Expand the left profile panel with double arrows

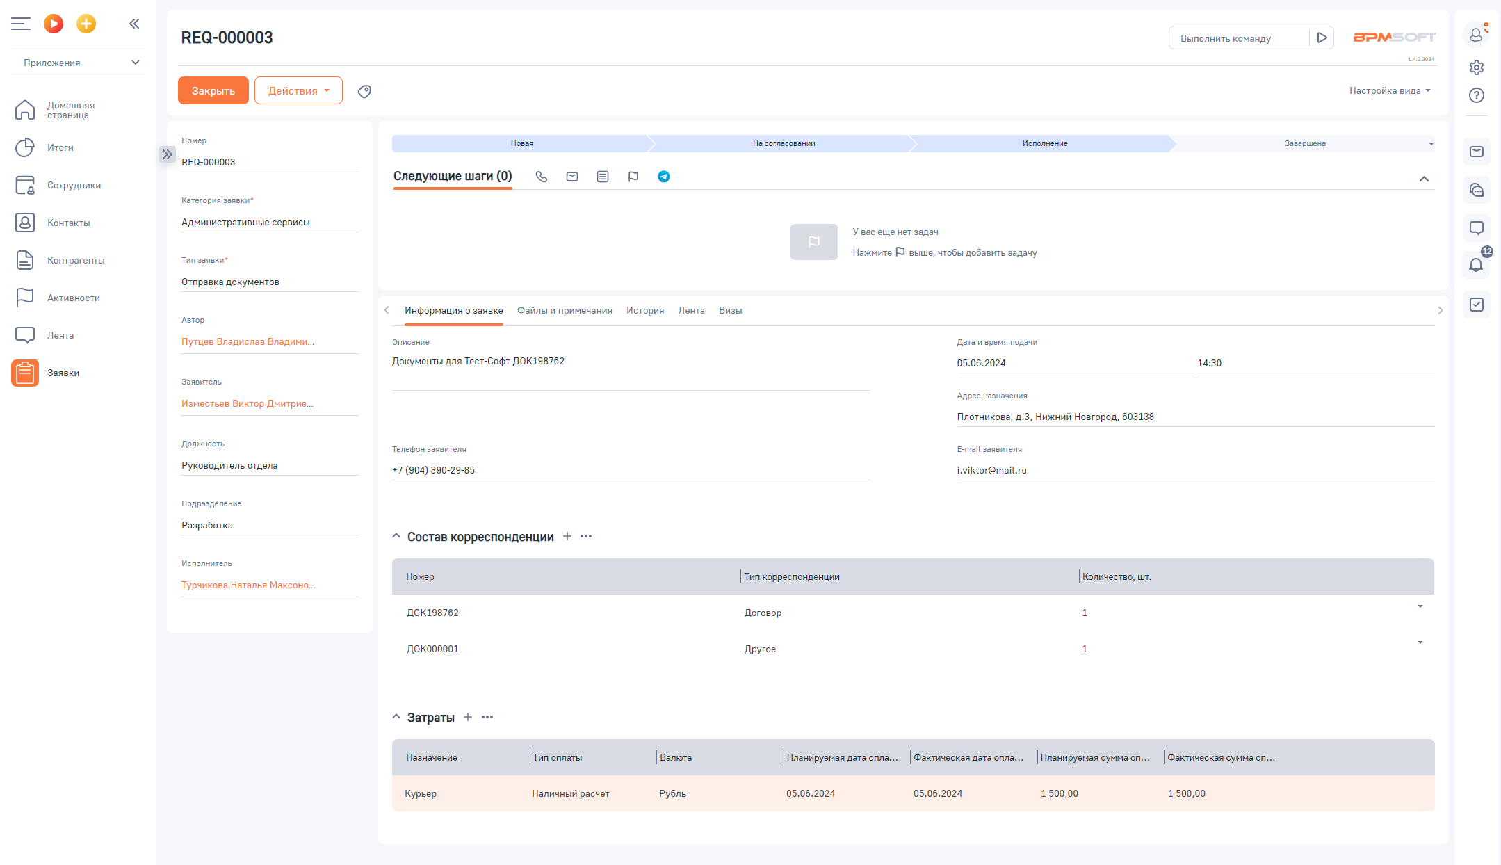click(x=167, y=154)
